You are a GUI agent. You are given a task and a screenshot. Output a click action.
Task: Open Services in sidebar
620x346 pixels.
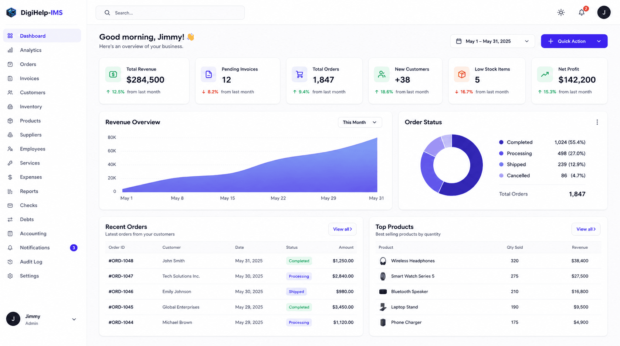click(42, 163)
